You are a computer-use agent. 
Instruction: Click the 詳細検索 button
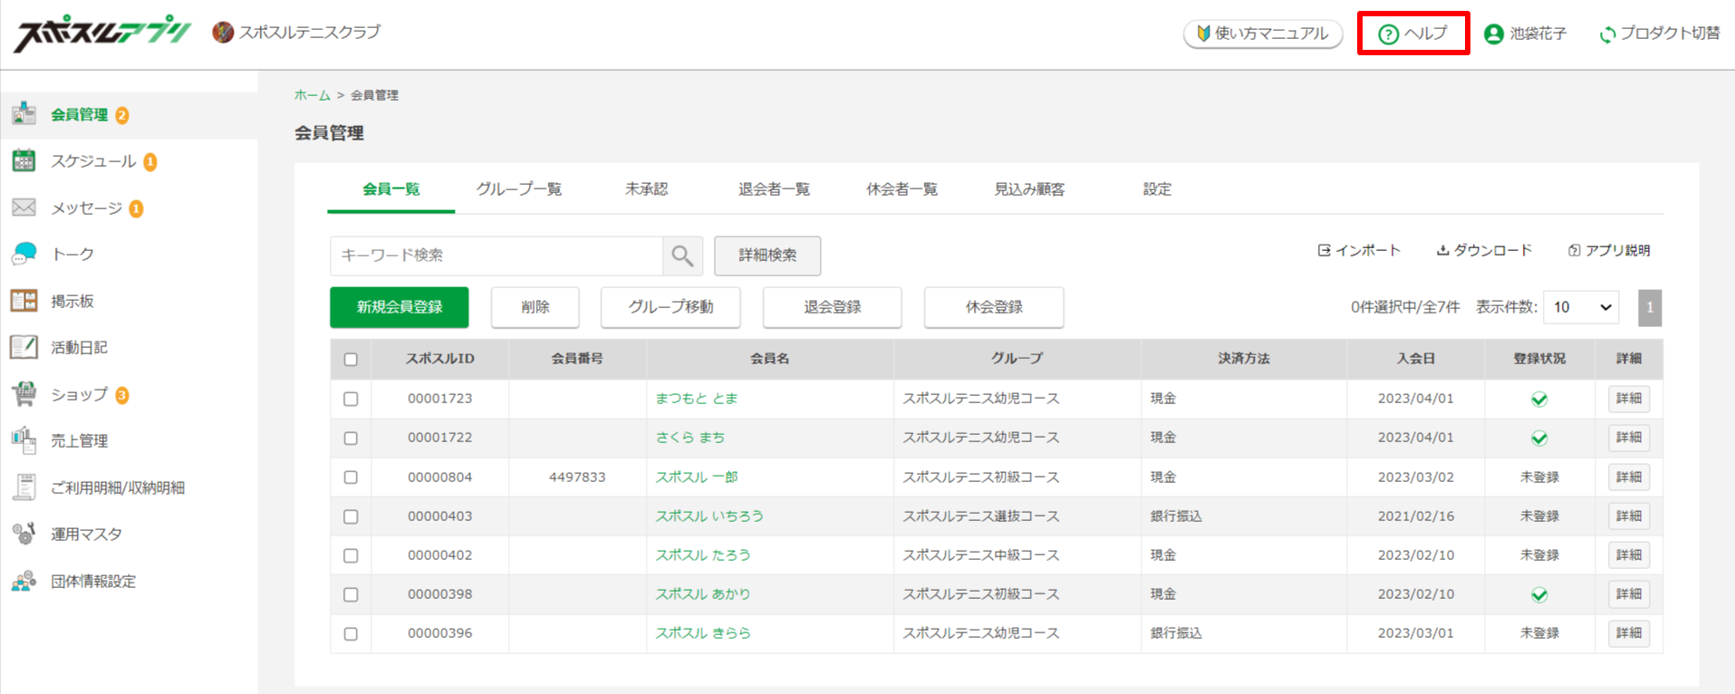point(767,255)
